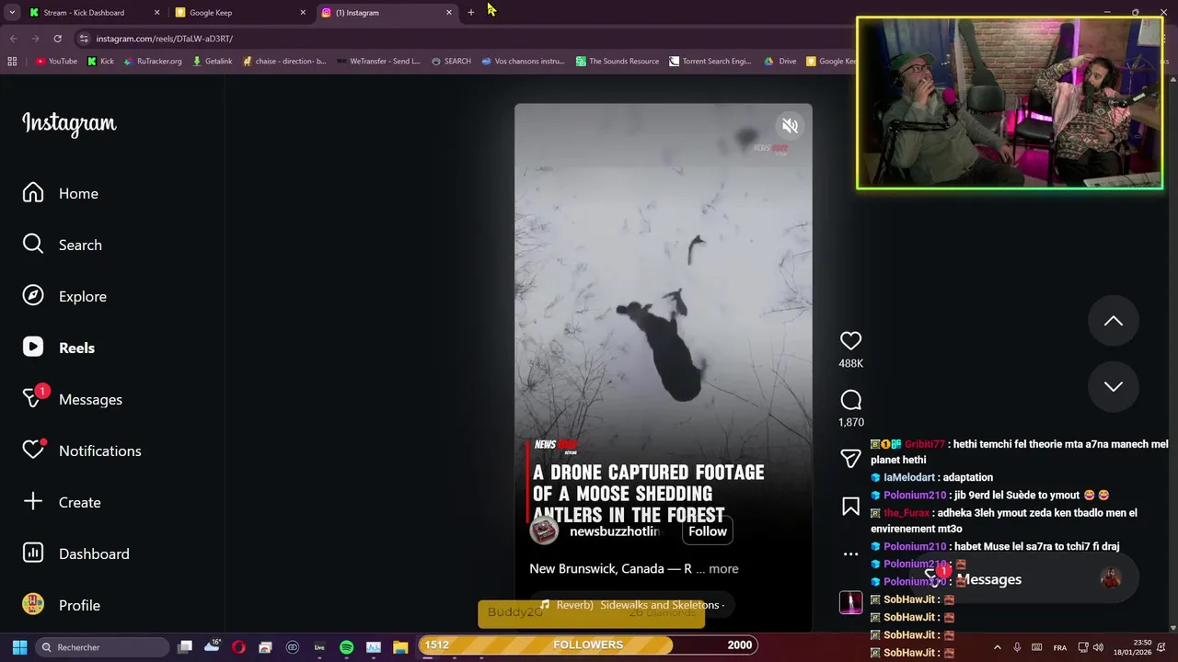Follow the newsbuzzhotline account
Image resolution: width=1178 pixels, height=662 pixels.
pyautogui.click(x=708, y=531)
